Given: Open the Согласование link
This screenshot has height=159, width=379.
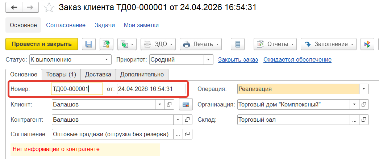Looking at the screenshot, I should point(66,25).
